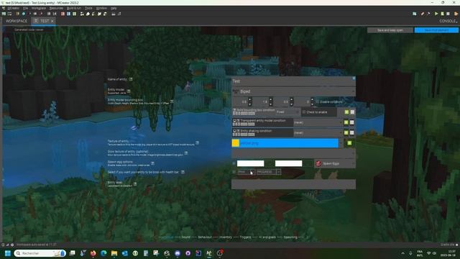Go to the AI and goals page
Image resolution: width=460 pixels, height=259 pixels.
tap(267, 237)
